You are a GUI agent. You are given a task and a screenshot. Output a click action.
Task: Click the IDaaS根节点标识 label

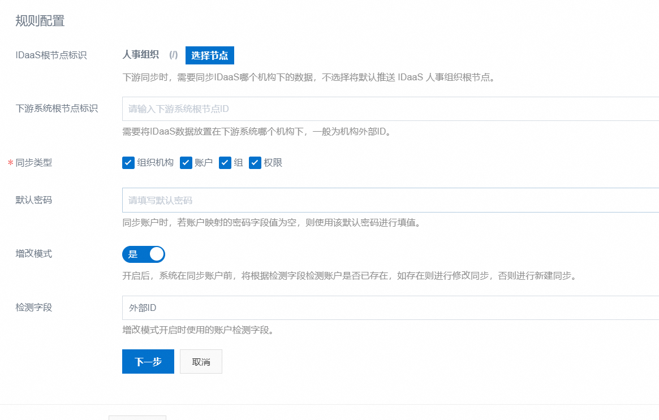tap(51, 55)
